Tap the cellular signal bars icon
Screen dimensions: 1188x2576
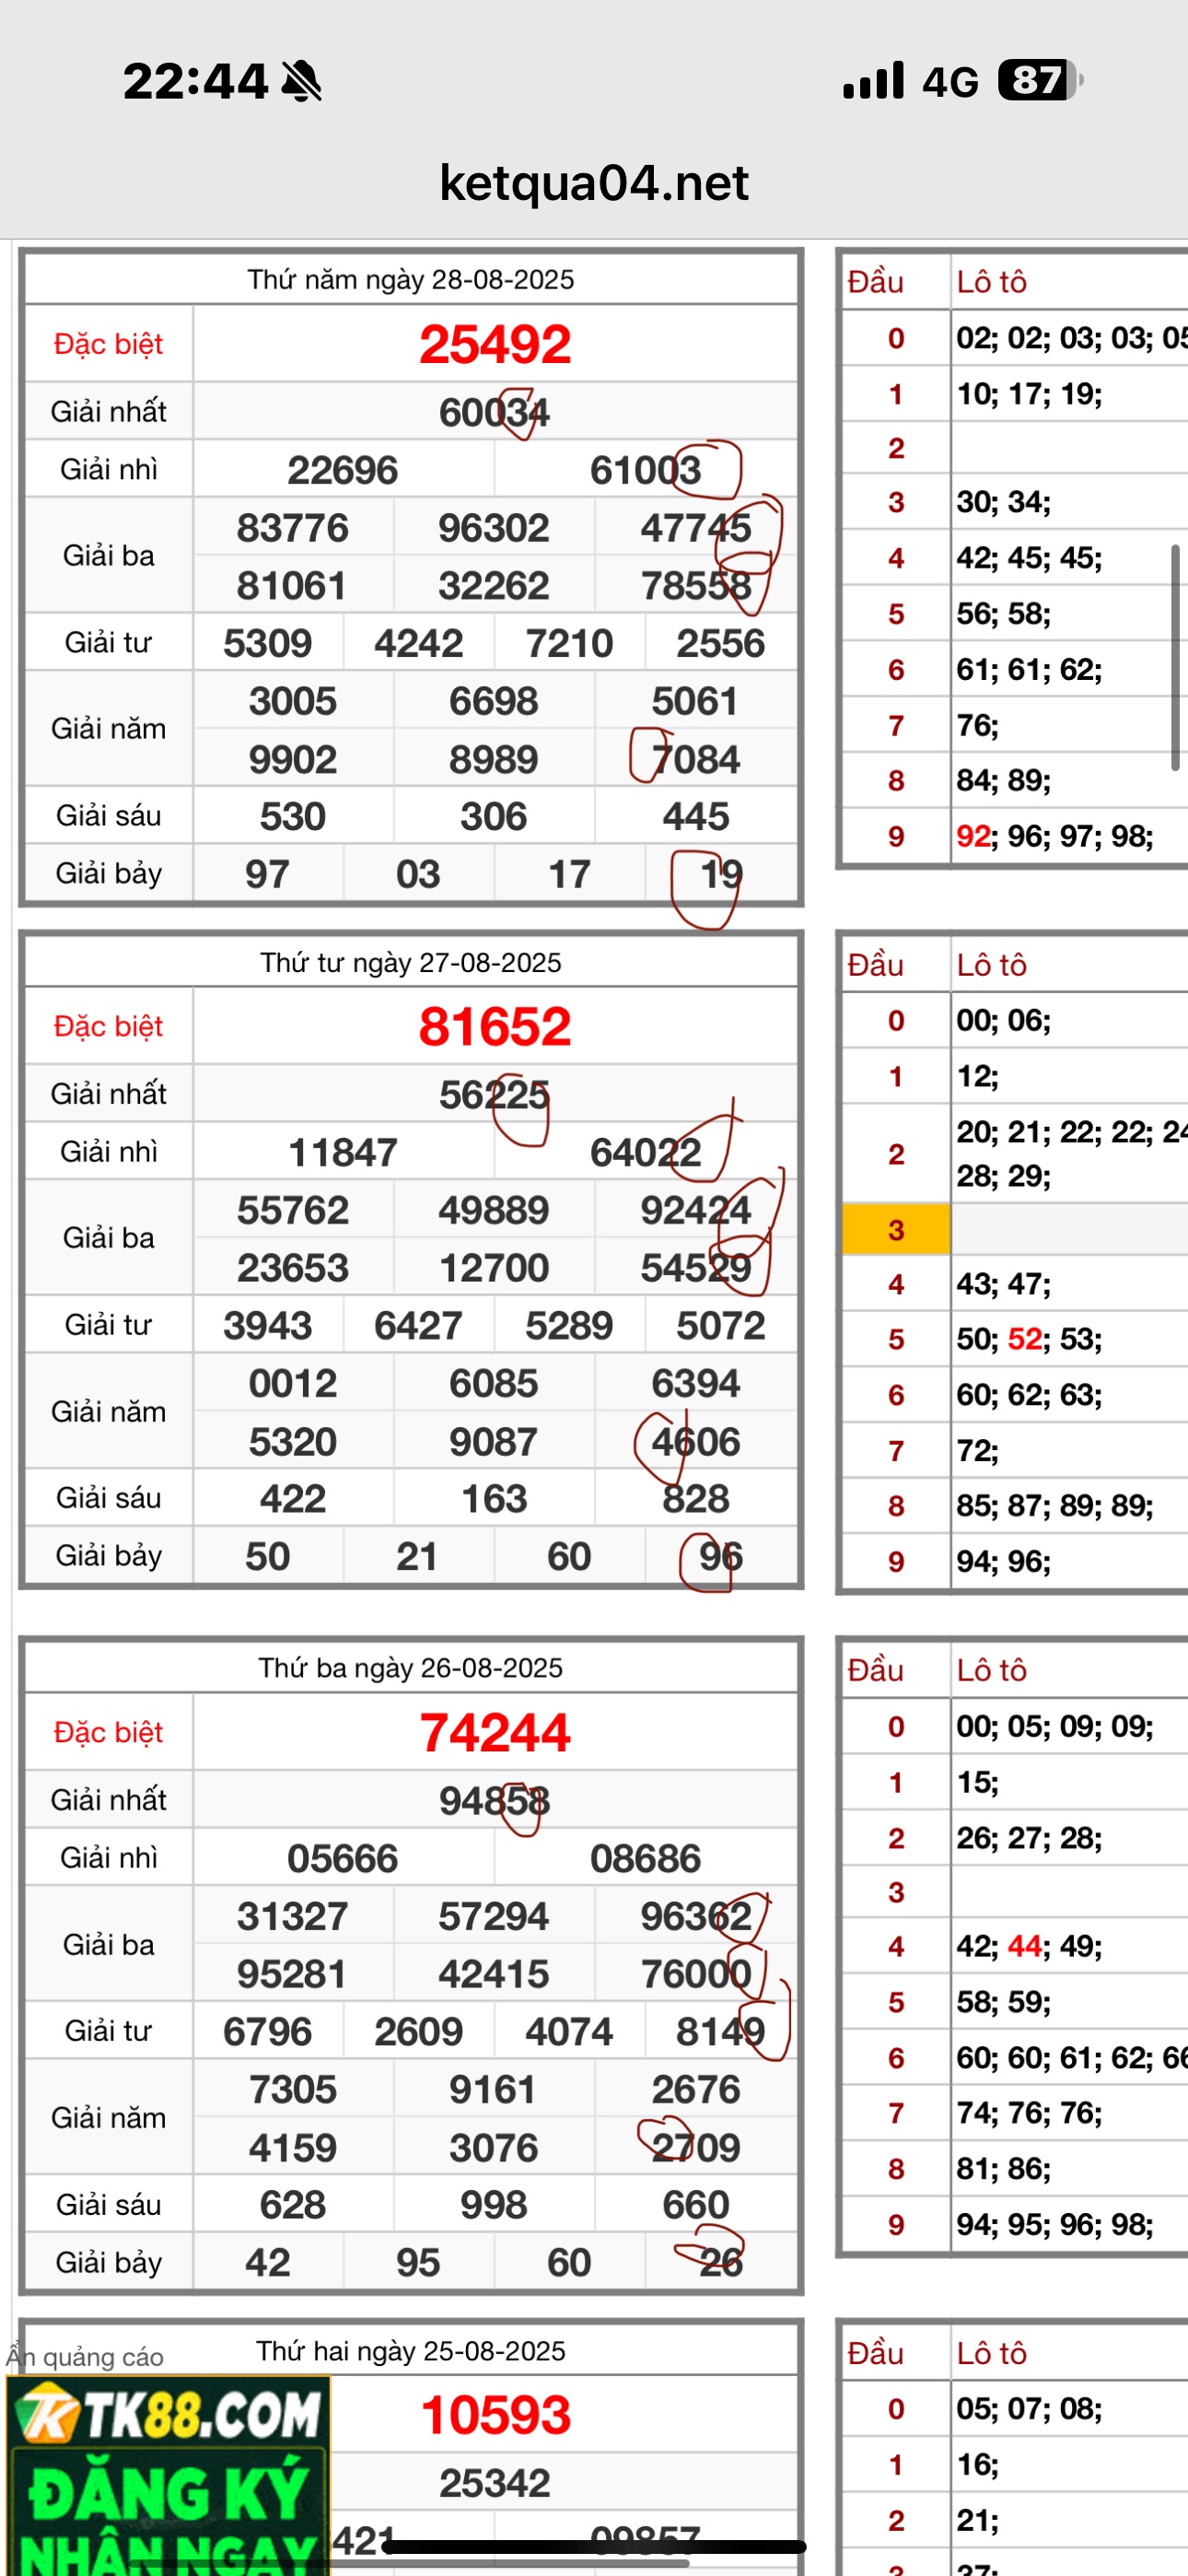[873, 81]
